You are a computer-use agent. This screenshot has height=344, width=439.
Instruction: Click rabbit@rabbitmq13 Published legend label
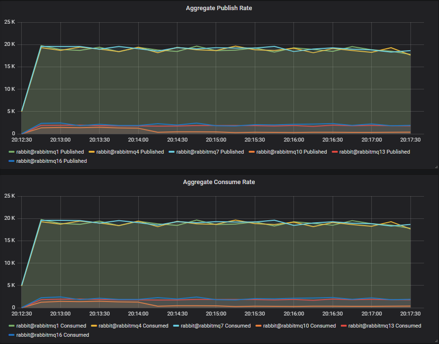pyautogui.click(x=374, y=152)
